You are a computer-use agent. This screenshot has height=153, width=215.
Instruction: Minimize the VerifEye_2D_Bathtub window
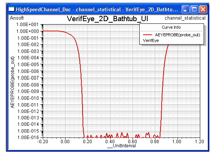point(185,9)
